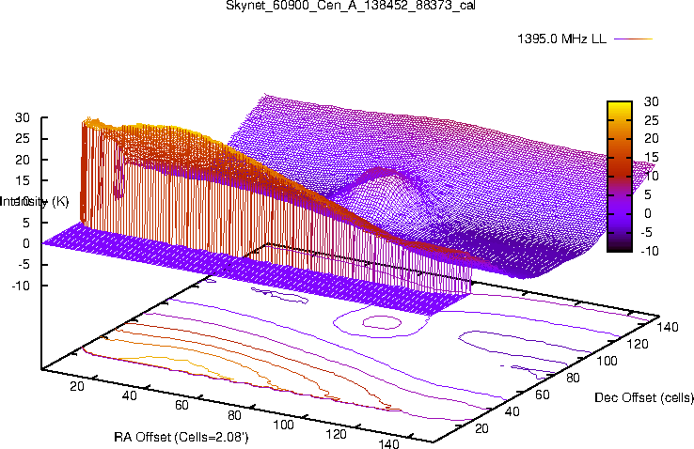This screenshot has width=694, height=449.
Task: Click the intensity axis tick label -10
Action: 21,286
